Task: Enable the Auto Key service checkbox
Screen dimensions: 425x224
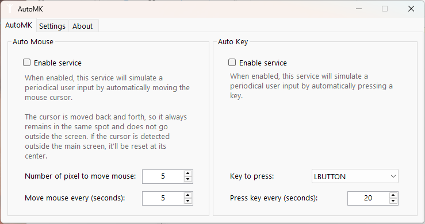Action: tap(232, 63)
